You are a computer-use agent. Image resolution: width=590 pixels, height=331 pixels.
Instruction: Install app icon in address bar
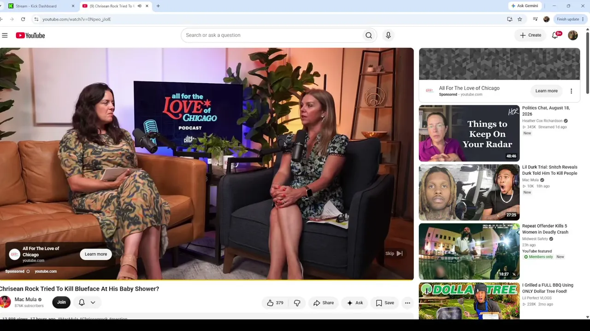point(510,19)
